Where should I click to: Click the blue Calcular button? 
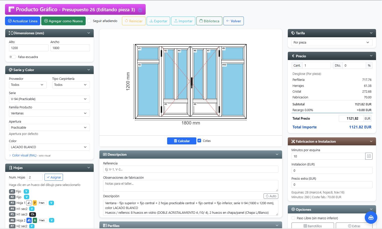tap(182, 141)
